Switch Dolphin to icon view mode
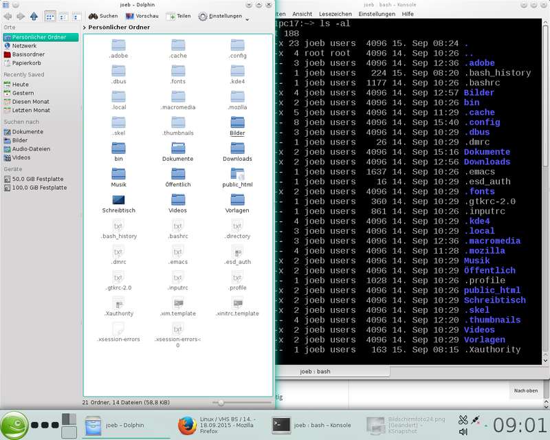This screenshot has height=440, width=550. click(49, 16)
